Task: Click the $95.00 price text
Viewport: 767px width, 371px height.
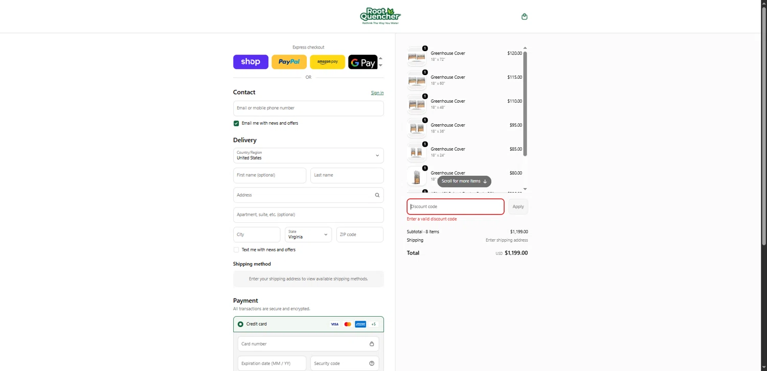Action: pyautogui.click(x=515, y=125)
